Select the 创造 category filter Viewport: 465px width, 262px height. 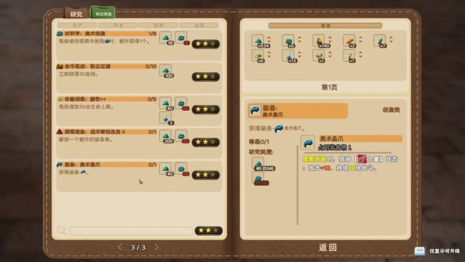tap(199, 25)
